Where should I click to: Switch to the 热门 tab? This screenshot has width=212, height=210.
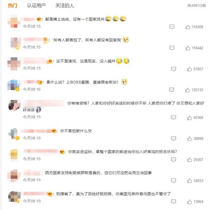click(13, 6)
